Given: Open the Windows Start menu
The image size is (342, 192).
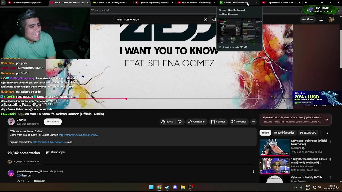Looking at the screenshot, I should click(x=151, y=187).
